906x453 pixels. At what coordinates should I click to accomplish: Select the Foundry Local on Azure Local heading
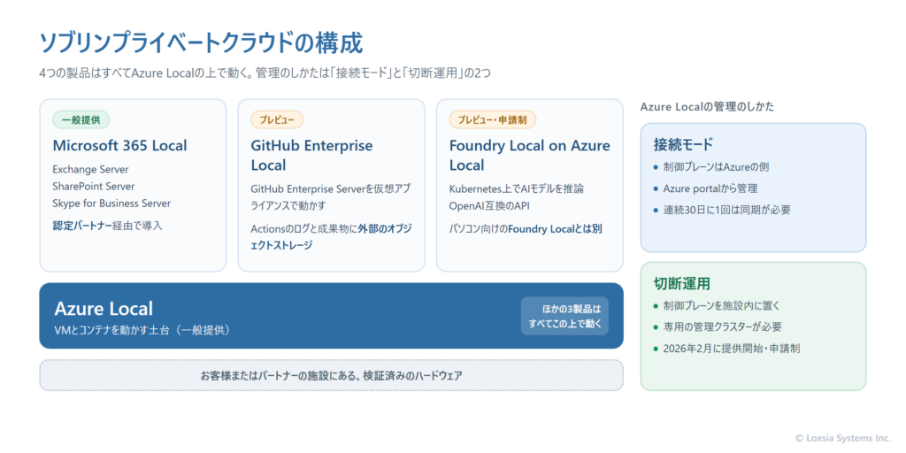tap(529, 156)
